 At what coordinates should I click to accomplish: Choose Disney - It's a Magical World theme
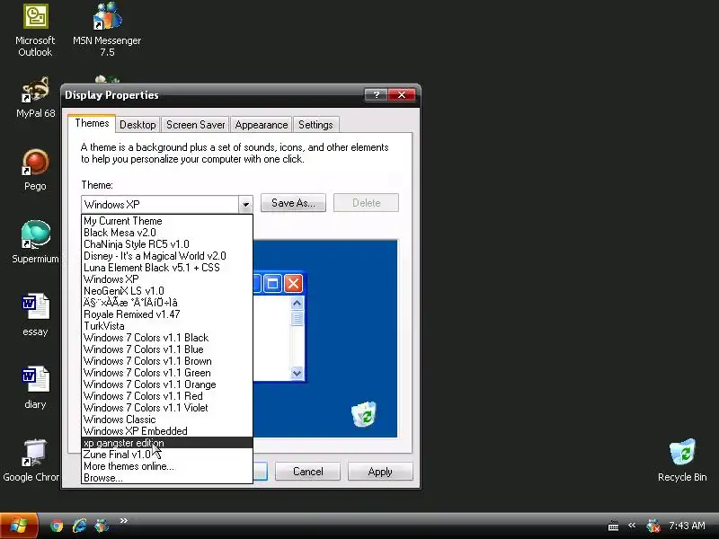pyautogui.click(x=167, y=256)
